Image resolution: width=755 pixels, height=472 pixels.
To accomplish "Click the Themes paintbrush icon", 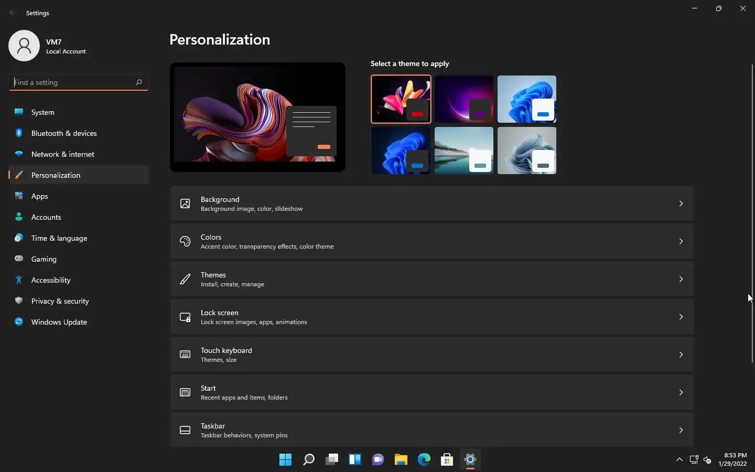I will point(185,279).
